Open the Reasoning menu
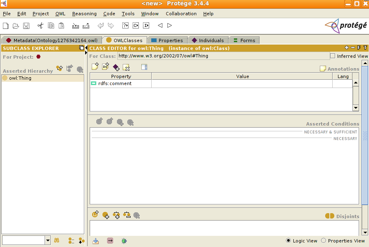This screenshot has width=369, height=247. 84,14
